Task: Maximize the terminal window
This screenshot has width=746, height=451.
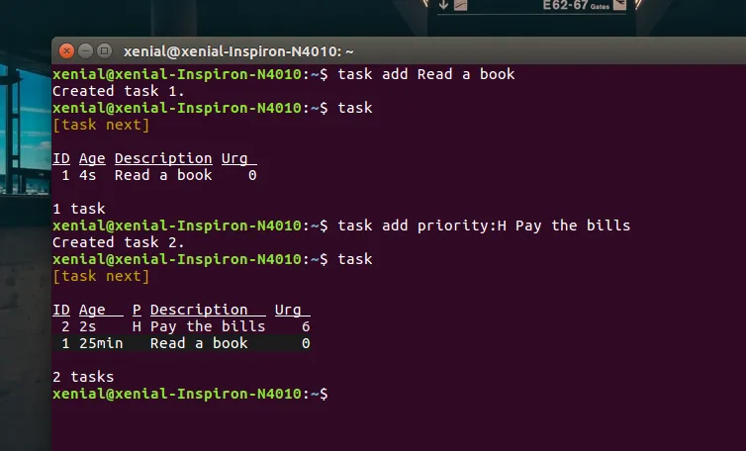Action: coord(104,51)
